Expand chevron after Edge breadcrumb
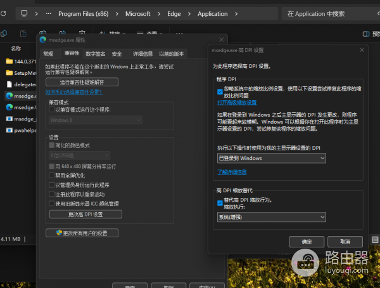Viewport: 380px width, 288px height. [189, 14]
